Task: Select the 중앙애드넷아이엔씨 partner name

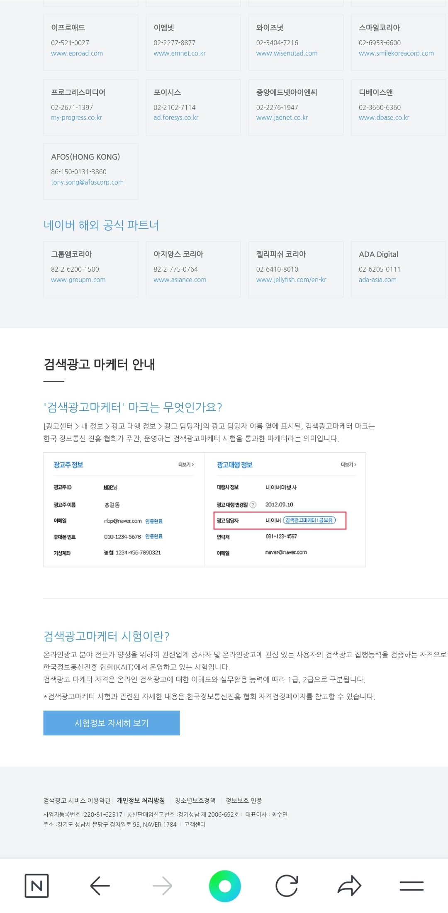Action: click(x=287, y=93)
